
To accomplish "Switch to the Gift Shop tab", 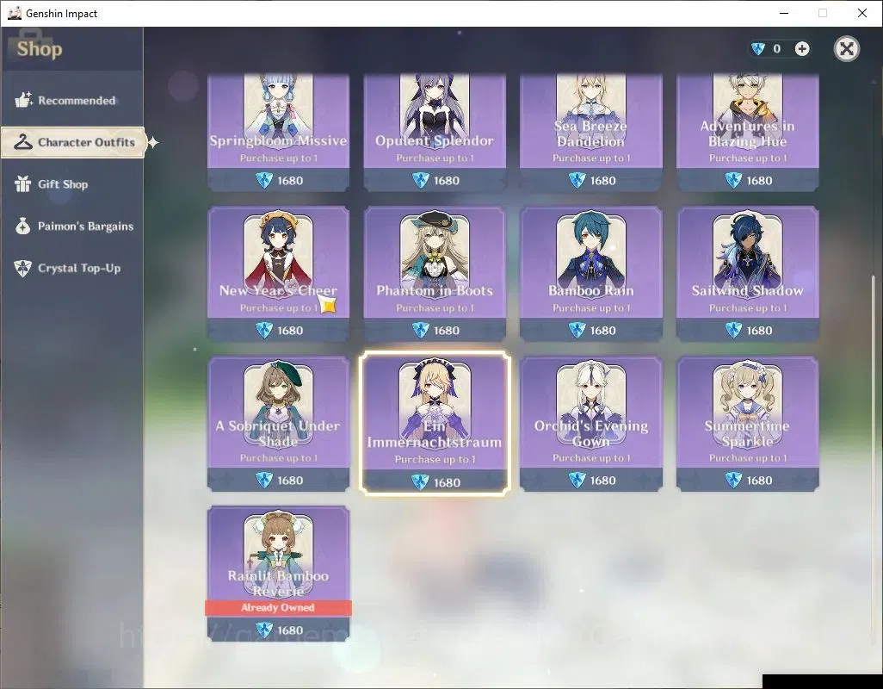I will click(x=72, y=184).
